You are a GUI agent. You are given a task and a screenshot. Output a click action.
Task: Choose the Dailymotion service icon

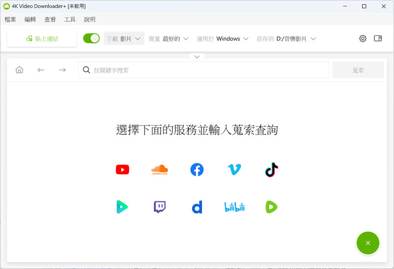click(x=197, y=207)
